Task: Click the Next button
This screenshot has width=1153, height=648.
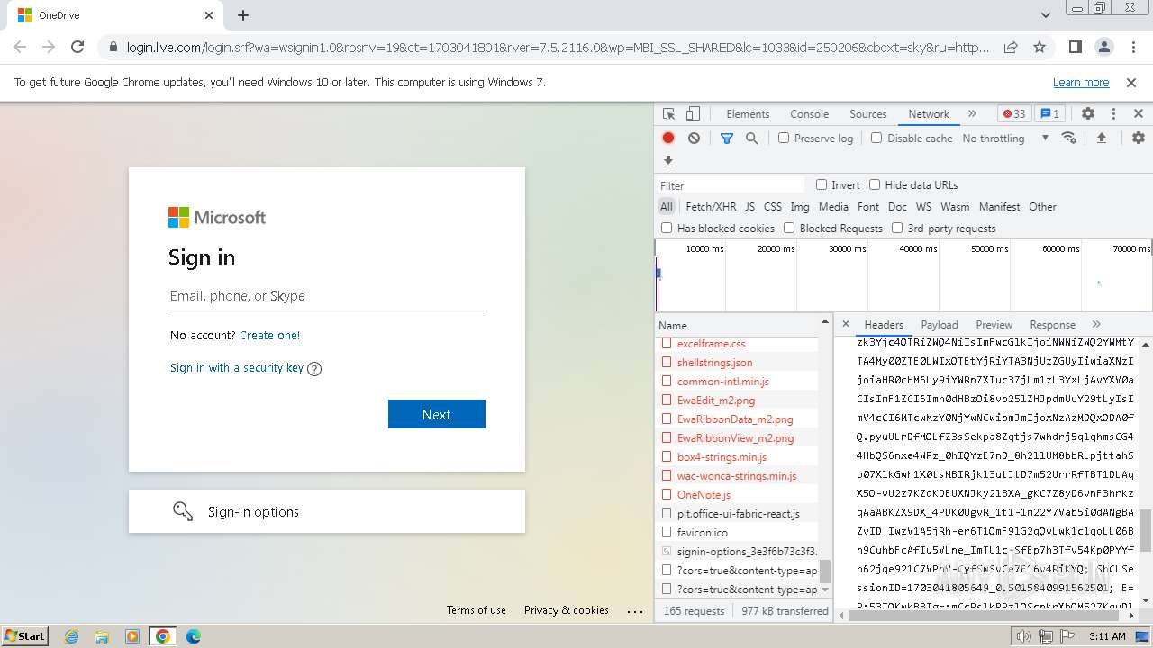Action: 437,414
